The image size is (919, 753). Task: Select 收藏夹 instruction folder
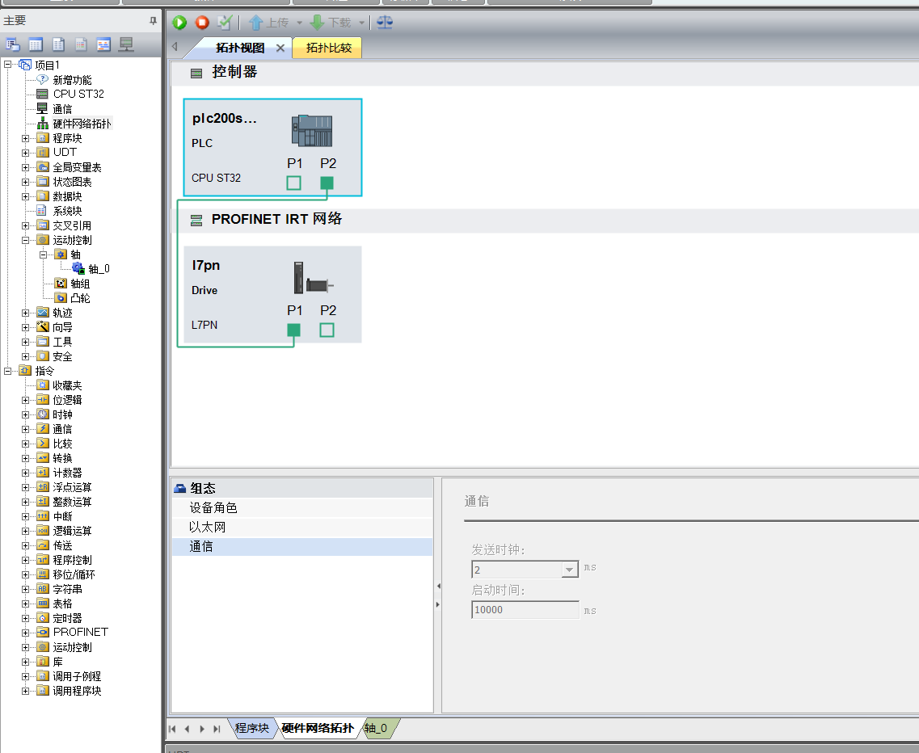[67, 385]
